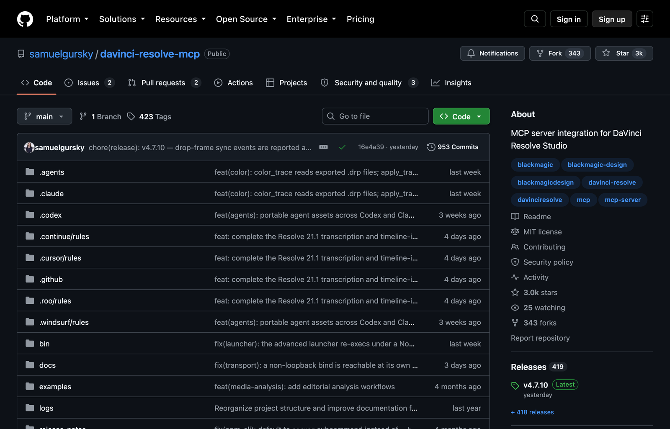
Task: Open the search magnifier in header
Action: click(535, 19)
